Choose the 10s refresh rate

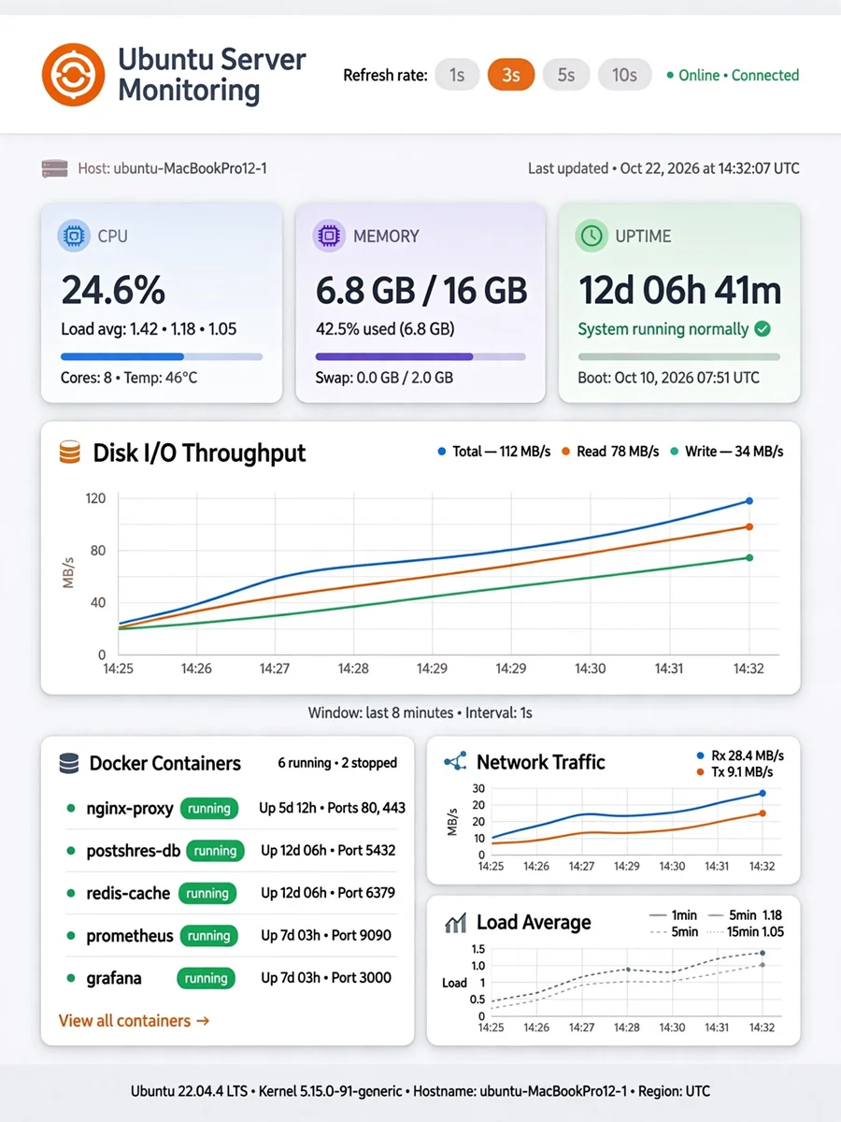[624, 75]
